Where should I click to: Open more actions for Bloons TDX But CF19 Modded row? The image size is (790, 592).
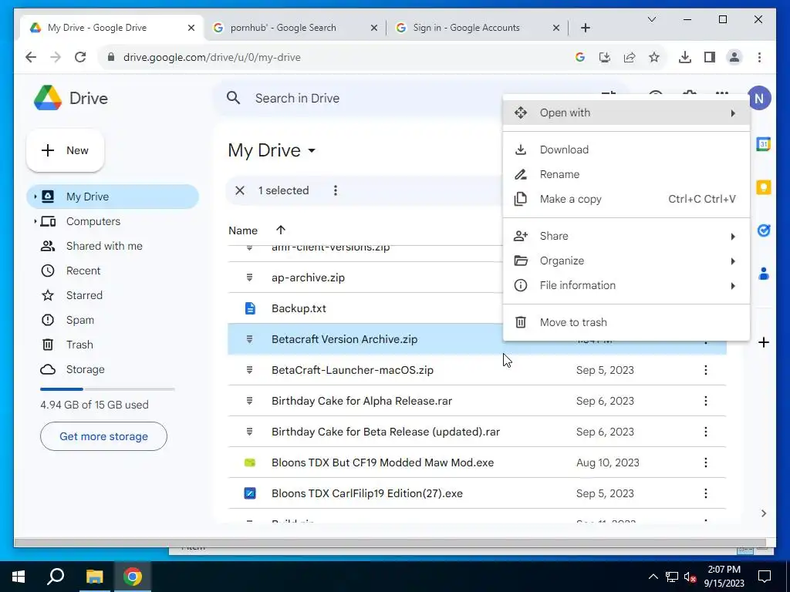click(705, 462)
